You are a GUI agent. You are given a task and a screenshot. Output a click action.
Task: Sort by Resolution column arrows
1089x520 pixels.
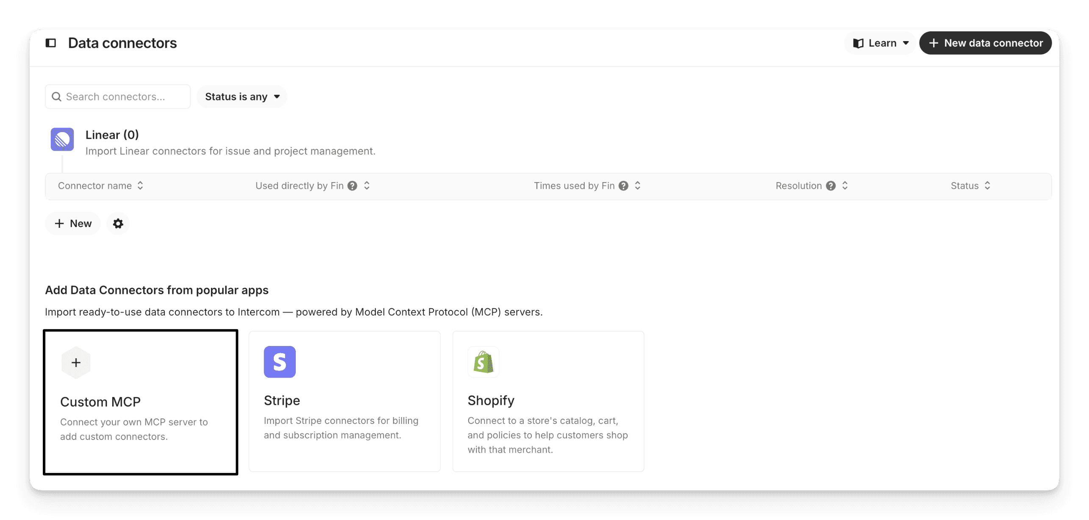[x=845, y=186]
